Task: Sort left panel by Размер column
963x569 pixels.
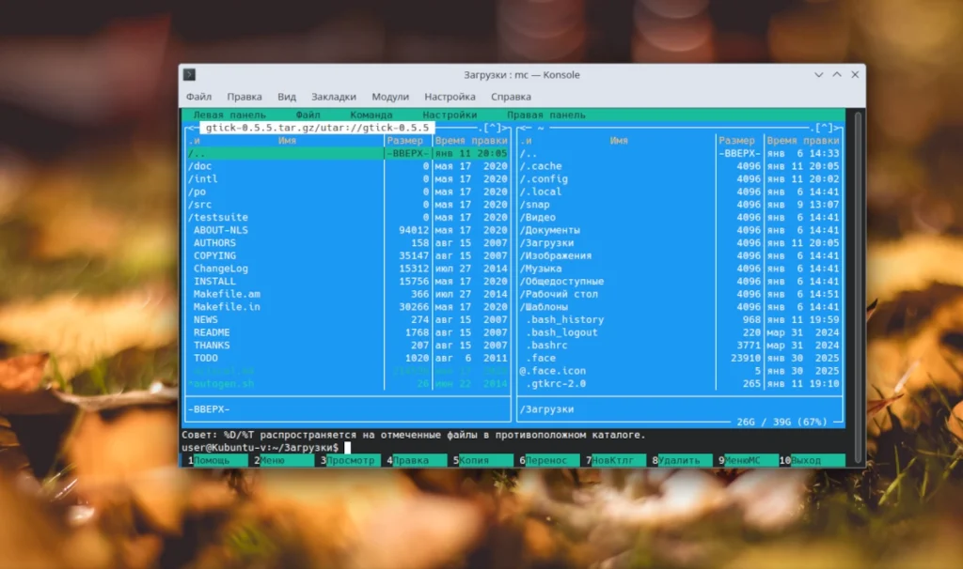Action: coord(404,141)
